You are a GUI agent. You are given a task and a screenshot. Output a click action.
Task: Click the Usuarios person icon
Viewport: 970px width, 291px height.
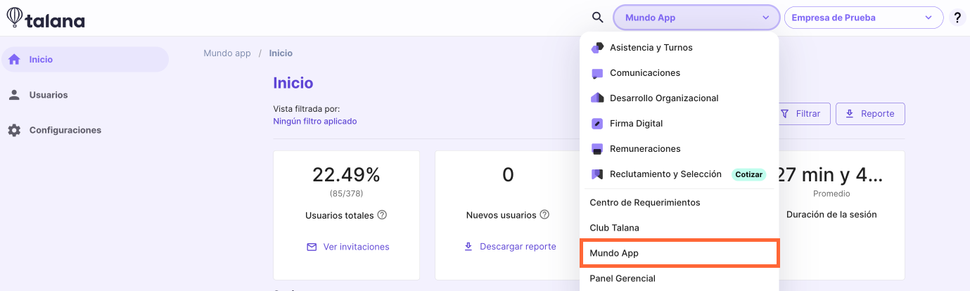[14, 95]
